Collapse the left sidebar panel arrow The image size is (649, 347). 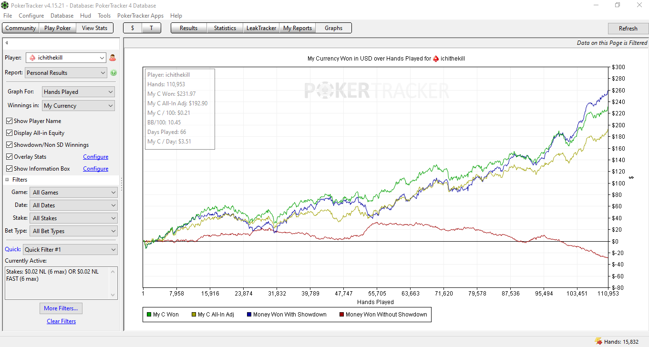tap(7, 43)
